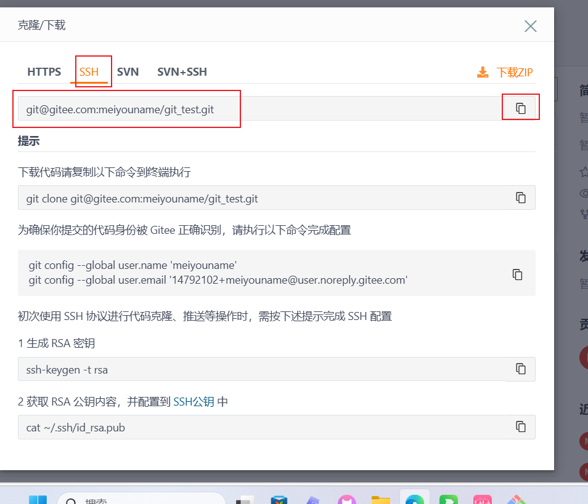Viewport: 588px width, 504px height.
Task: Click the '1 生成 RSA 密钥' step text
Action: 56,343
